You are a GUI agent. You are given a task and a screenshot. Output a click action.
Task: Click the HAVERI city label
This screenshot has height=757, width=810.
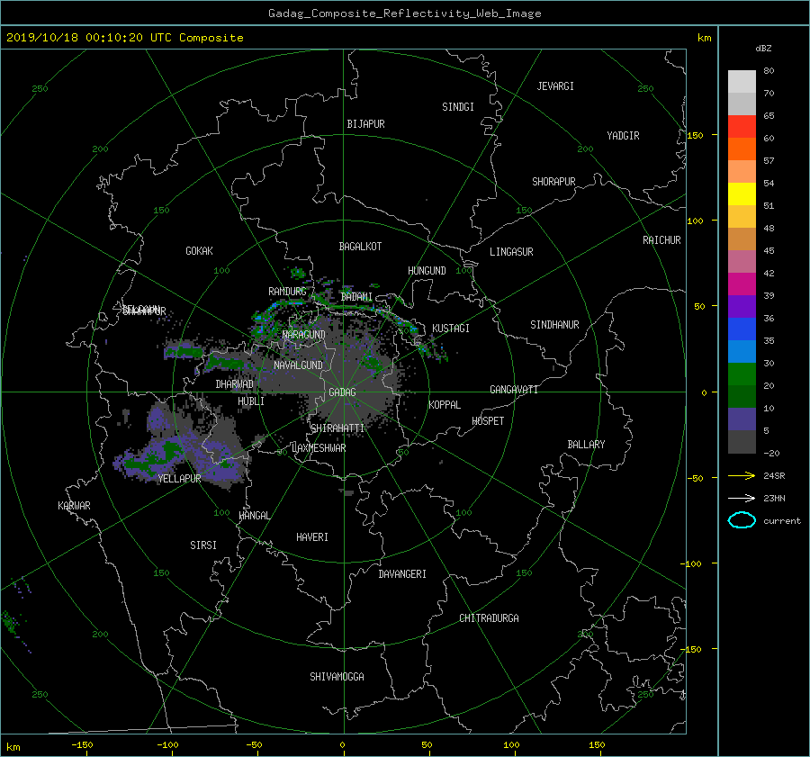pyautogui.click(x=312, y=537)
